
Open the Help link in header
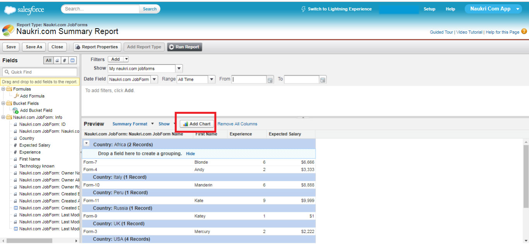point(450,9)
